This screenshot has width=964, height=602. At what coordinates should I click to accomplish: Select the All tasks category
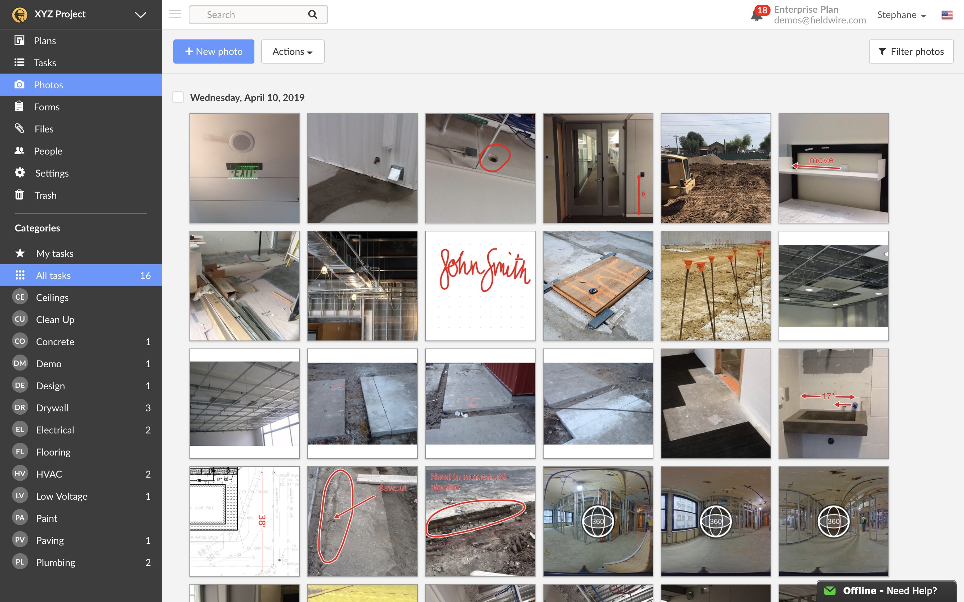53,275
